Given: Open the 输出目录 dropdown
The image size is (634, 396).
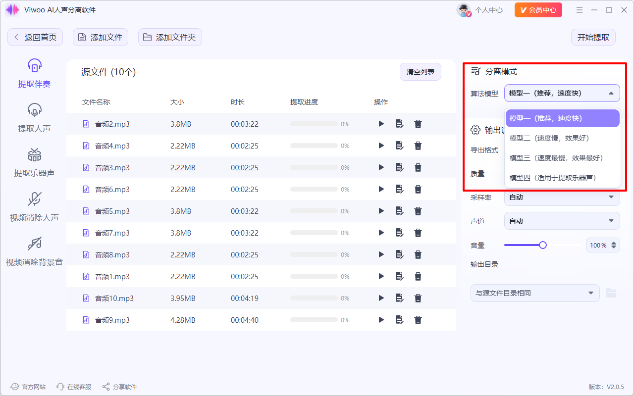Looking at the screenshot, I should [535, 293].
